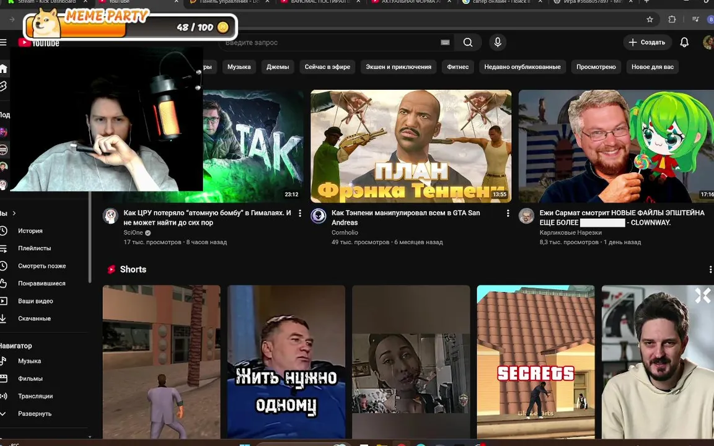
Task: Click the 17 тыс. просмотров view count
Action: pos(152,242)
